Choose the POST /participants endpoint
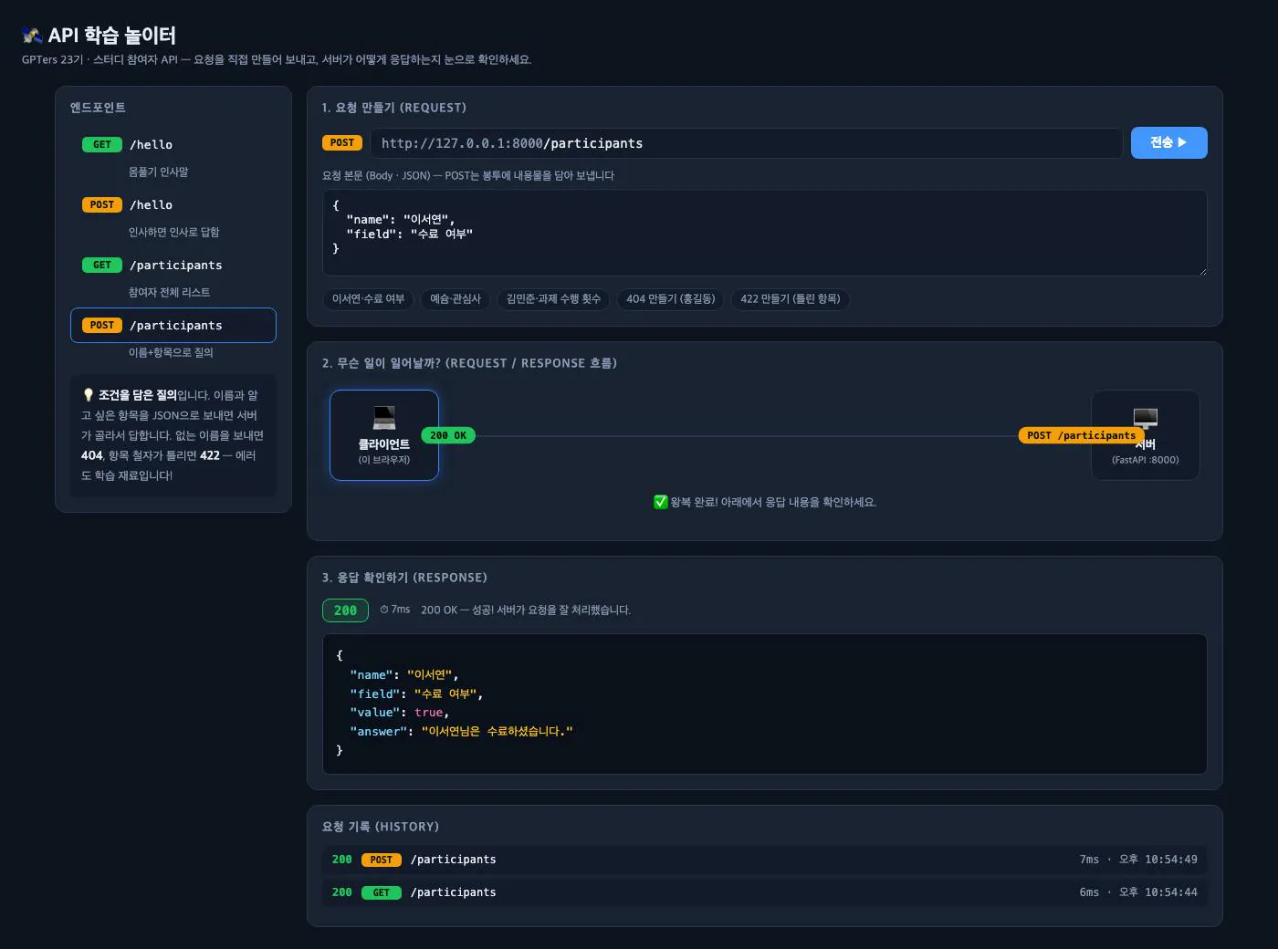The image size is (1278, 949). 173,325
